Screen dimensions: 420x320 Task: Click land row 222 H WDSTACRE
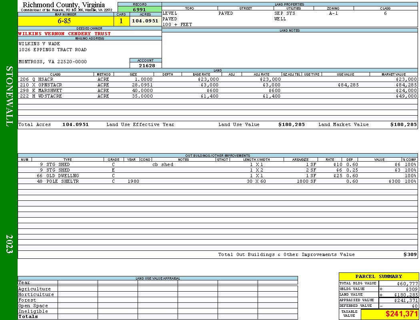(218, 96)
